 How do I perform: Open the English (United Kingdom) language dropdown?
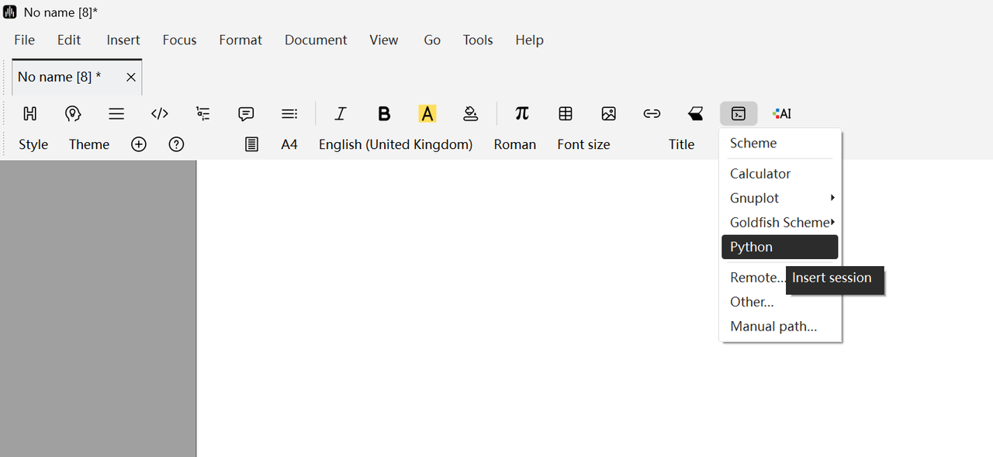(395, 144)
